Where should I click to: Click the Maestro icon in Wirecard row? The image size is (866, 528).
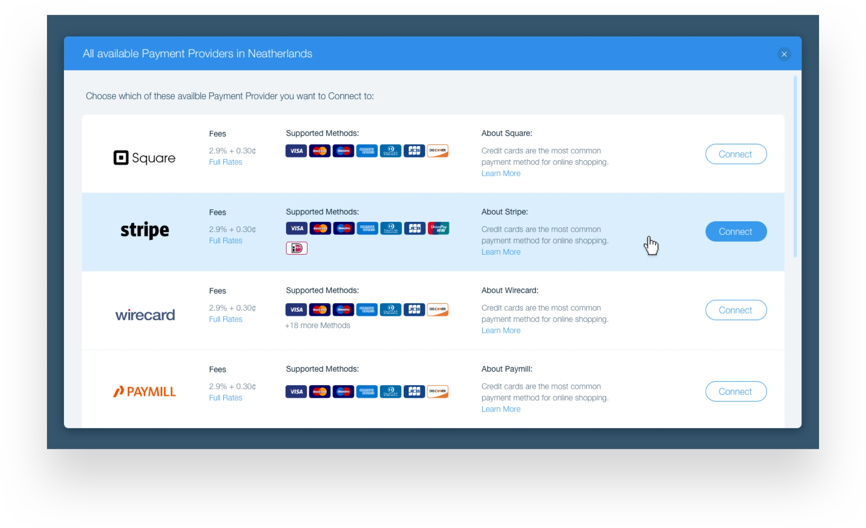click(343, 309)
